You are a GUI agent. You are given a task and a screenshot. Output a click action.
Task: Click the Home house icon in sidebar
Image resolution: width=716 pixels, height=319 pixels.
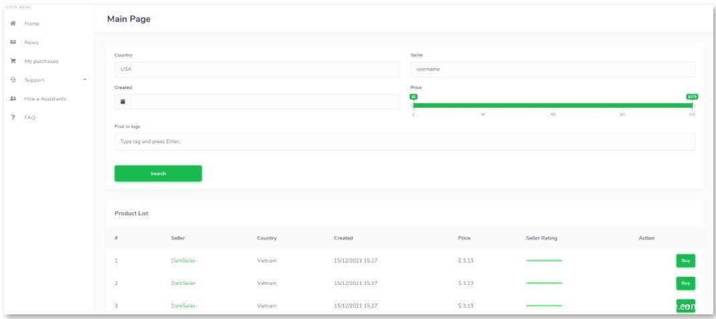pos(13,23)
